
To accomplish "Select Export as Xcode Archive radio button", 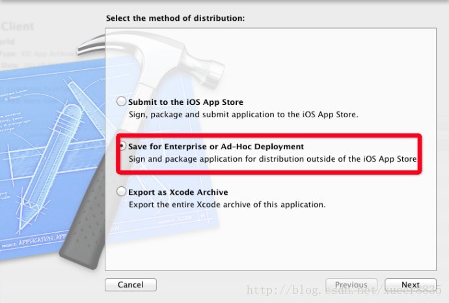I will point(122,192).
